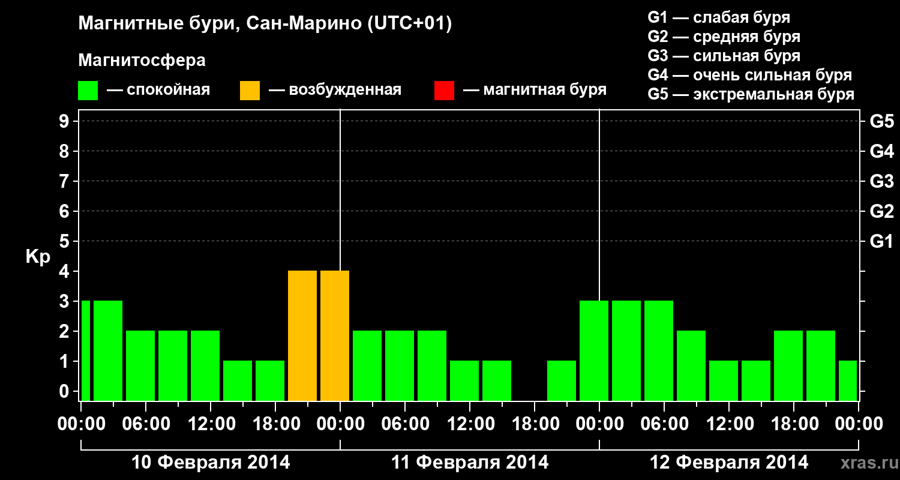This screenshot has height=480, width=900.
Task: Click the narrow green bar at the start of 10 Февраля
Action: pyautogui.click(x=85, y=350)
